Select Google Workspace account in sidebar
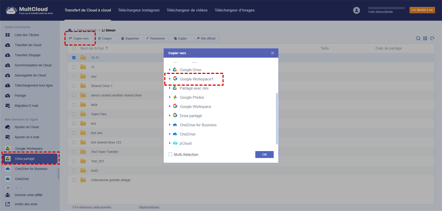 point(29,149)
